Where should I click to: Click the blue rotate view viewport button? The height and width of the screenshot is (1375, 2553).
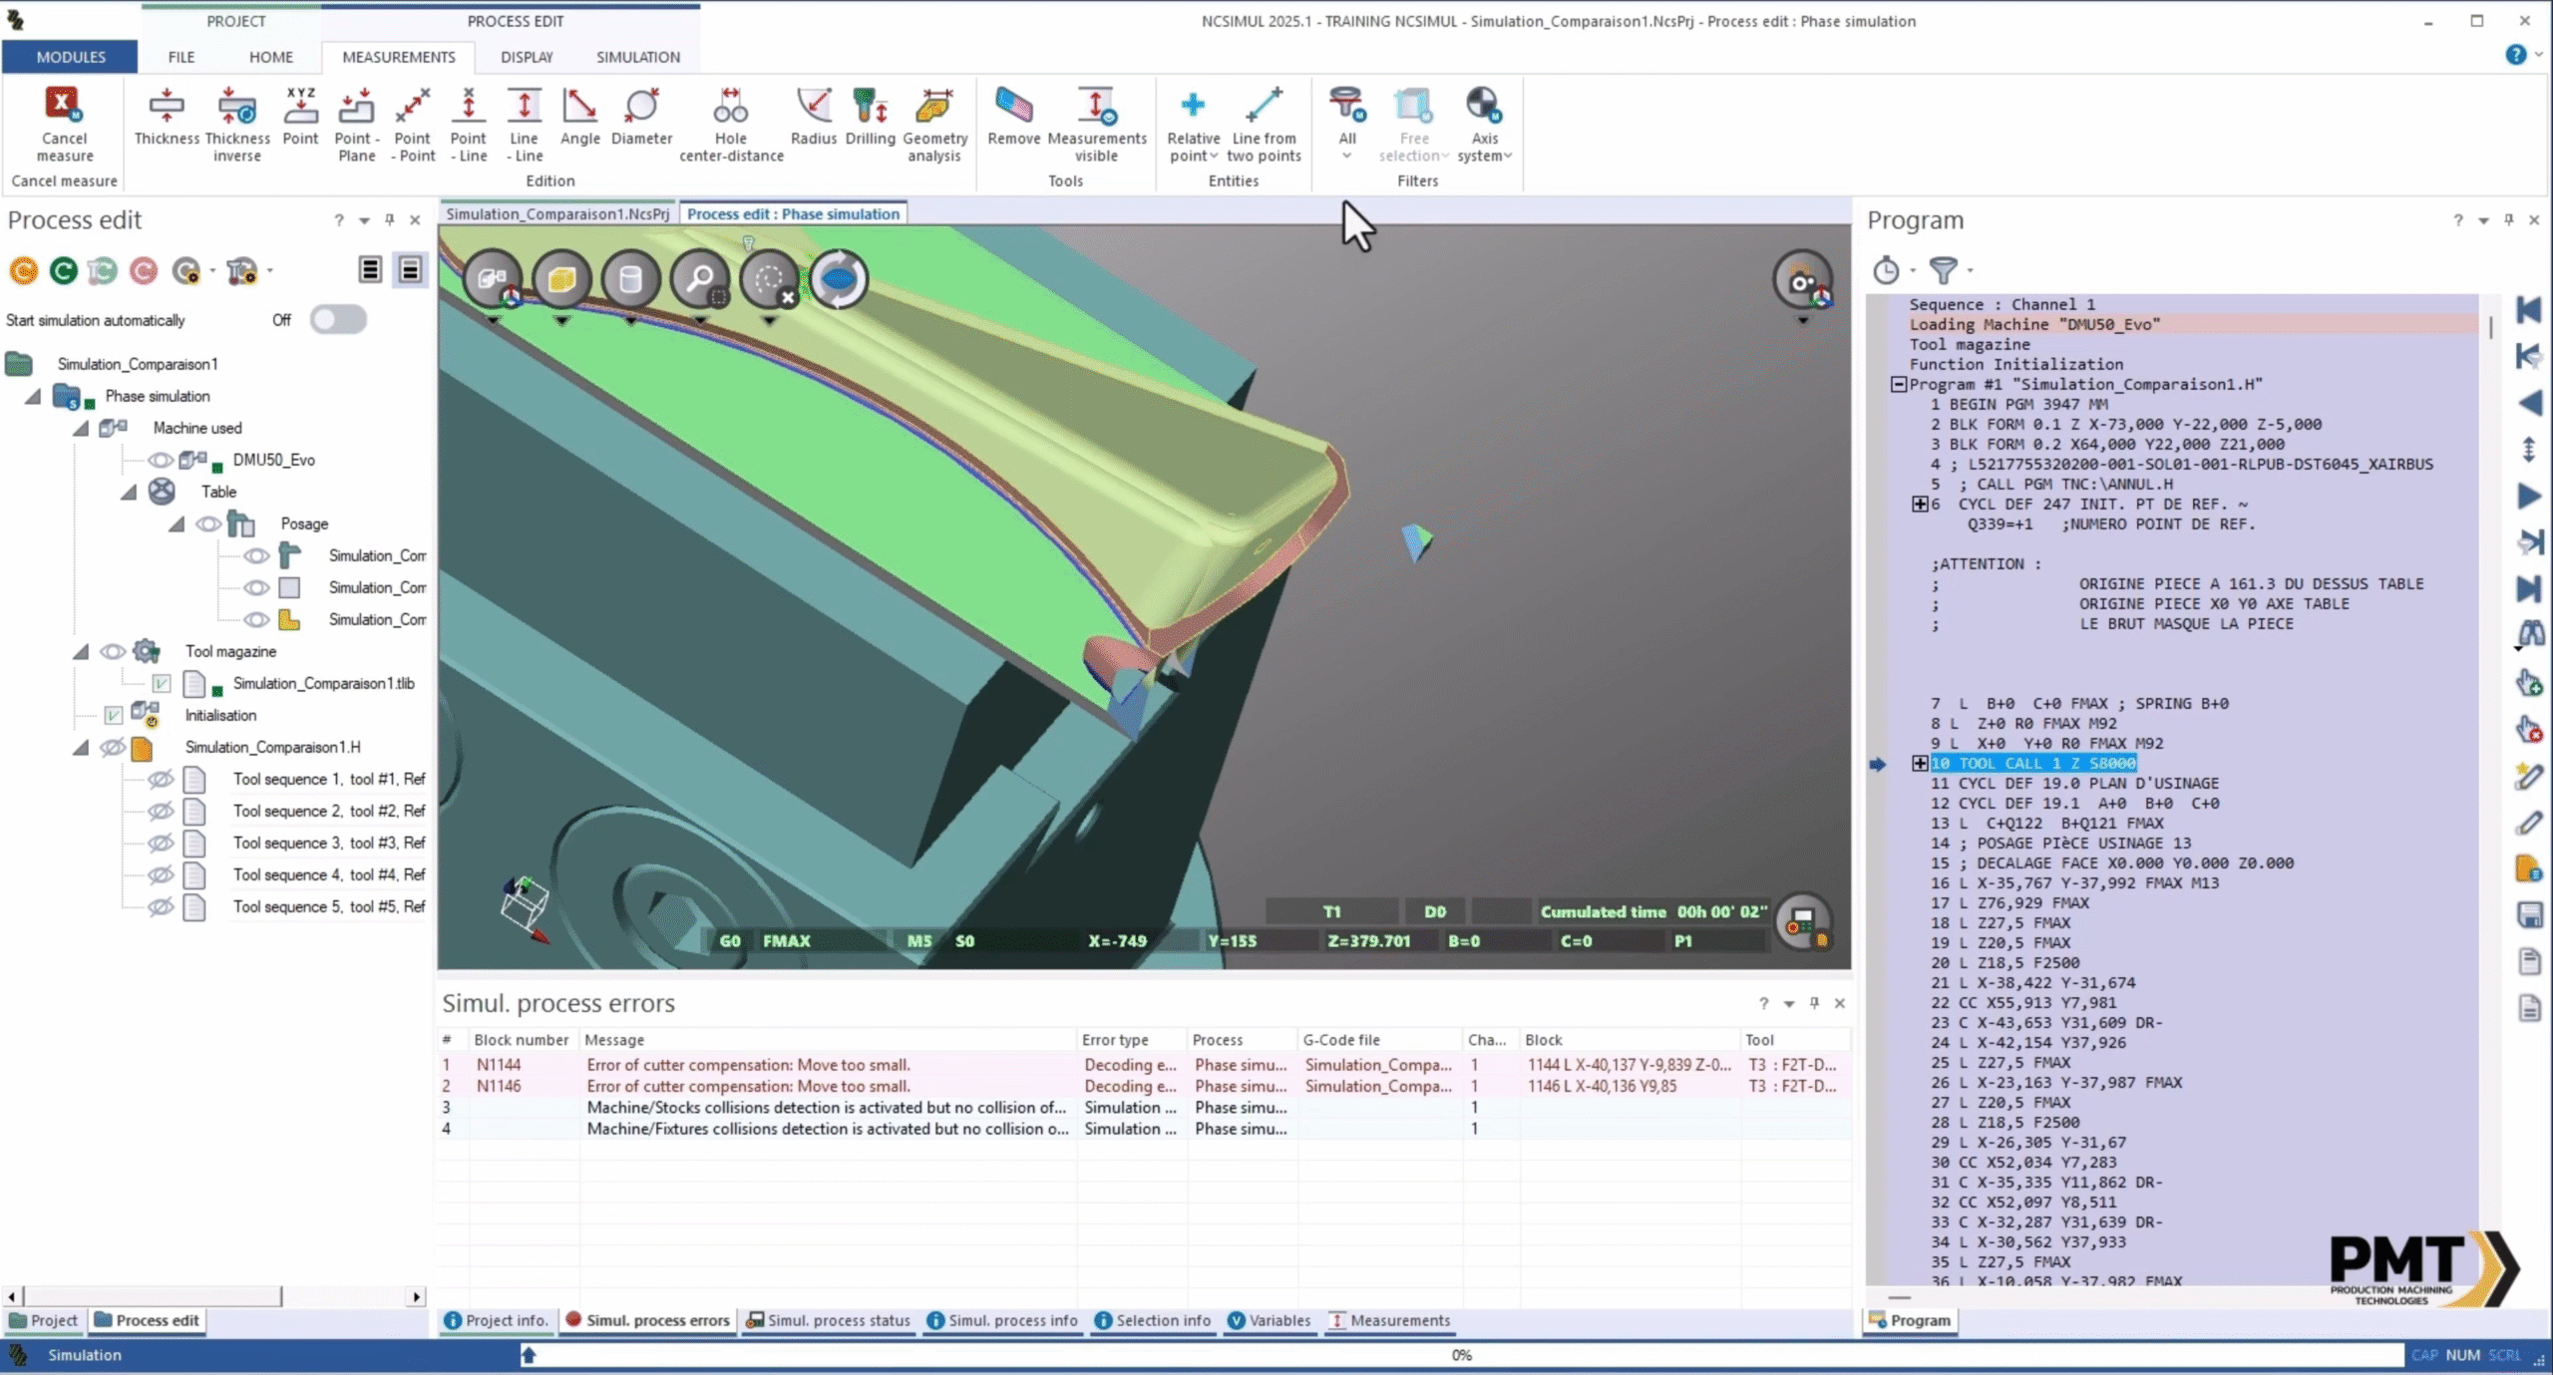[x=839, y=279]
